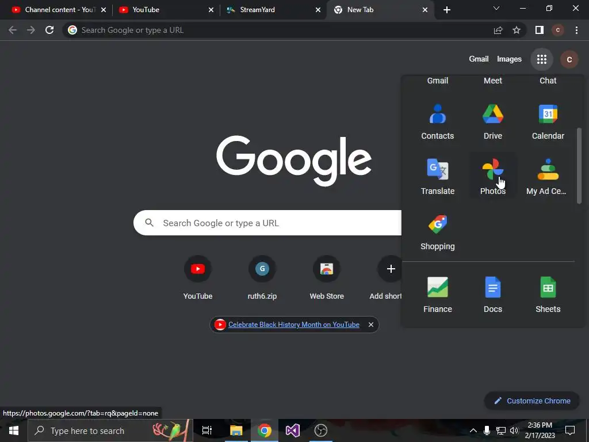The width and height of the screenshot is (589, 442).
Task: Open Chat in the apps panel
Action: click(548, 81)
